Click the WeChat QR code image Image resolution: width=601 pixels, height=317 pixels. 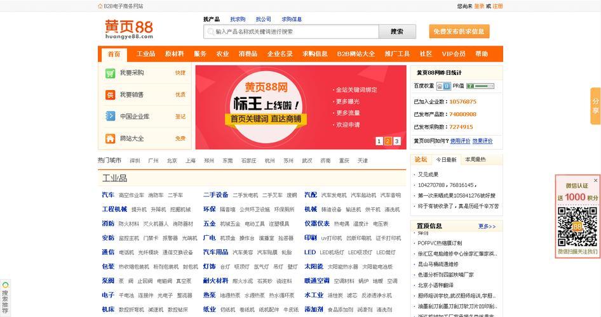[577, 226]
